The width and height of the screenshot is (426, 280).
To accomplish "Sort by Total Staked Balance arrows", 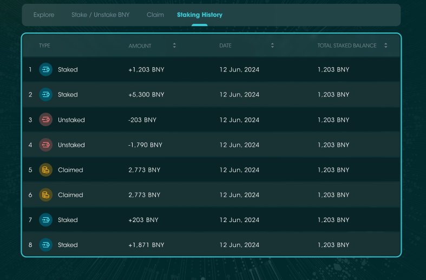I will pyautogui.click(x=385, y=45).
